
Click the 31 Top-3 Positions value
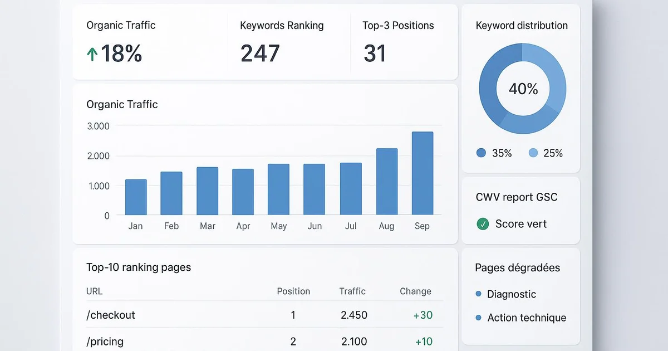point(375,53)
